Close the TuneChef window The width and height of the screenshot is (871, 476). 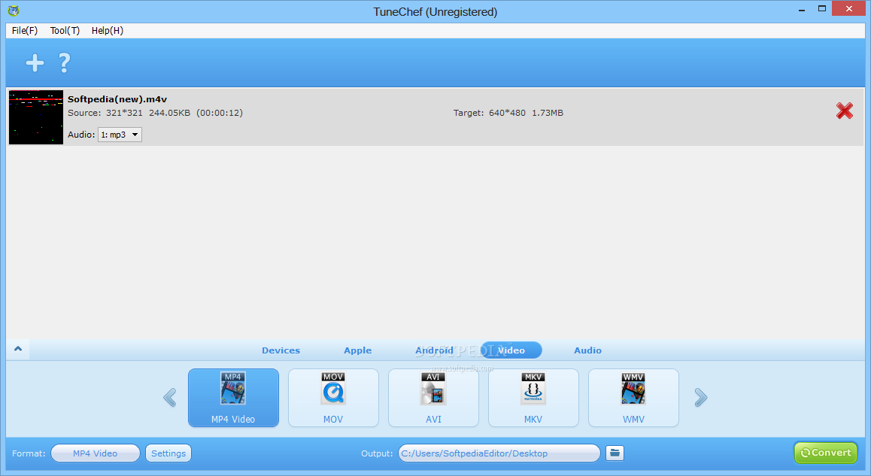click(848, 8)
